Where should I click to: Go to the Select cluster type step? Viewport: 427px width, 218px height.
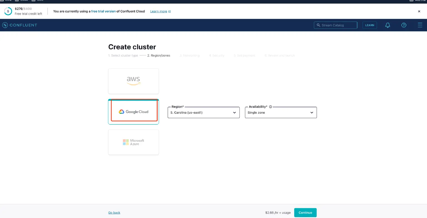tap(123, 55)
